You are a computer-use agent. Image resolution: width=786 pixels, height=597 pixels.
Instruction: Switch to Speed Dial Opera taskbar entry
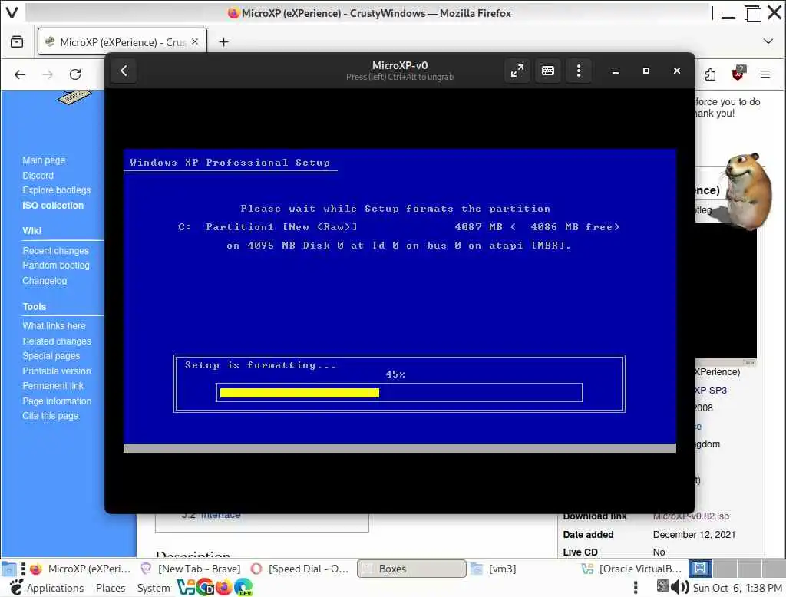click(300, 569)
